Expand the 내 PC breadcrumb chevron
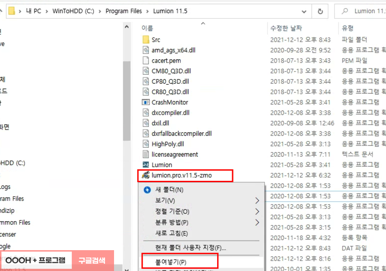The image size is (386, 271). click(x=47, y=11)
